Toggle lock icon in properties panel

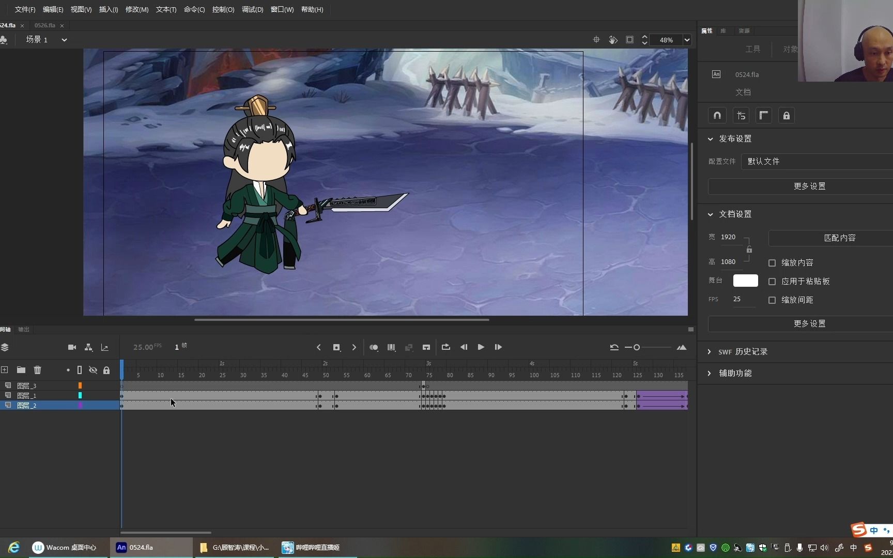coord(787,116)
